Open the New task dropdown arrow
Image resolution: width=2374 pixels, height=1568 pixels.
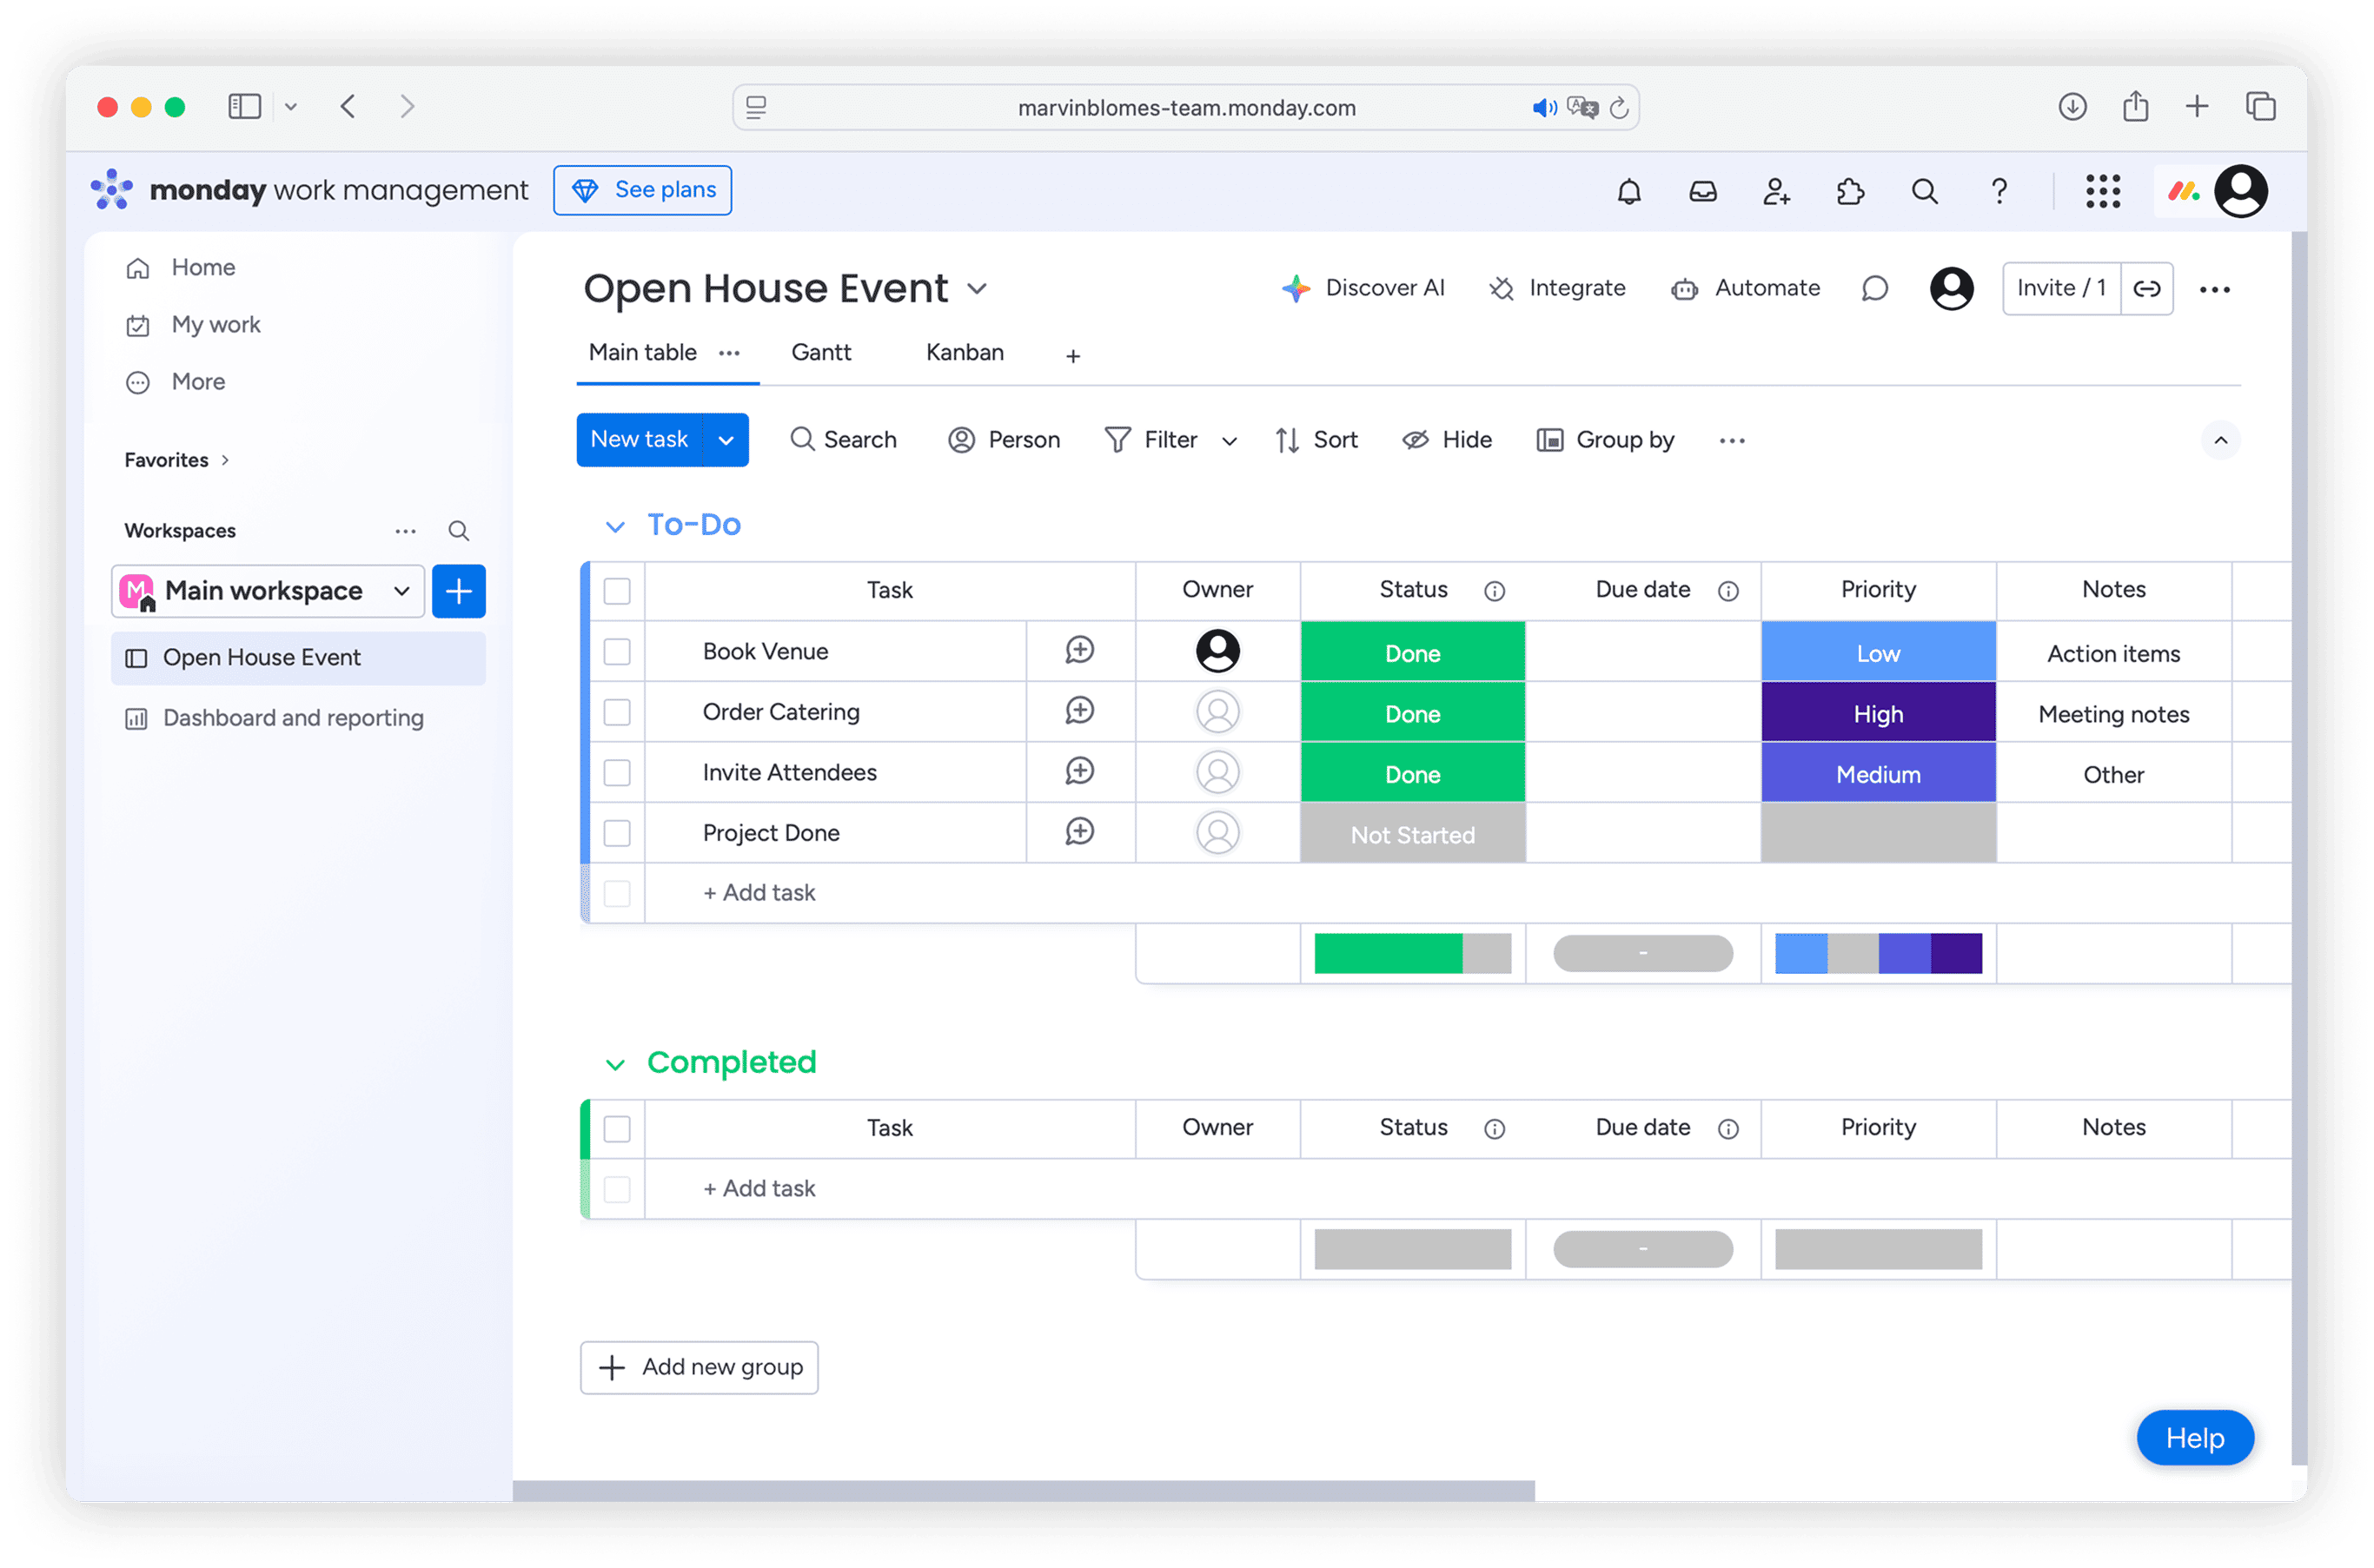(x=726, y=440)
